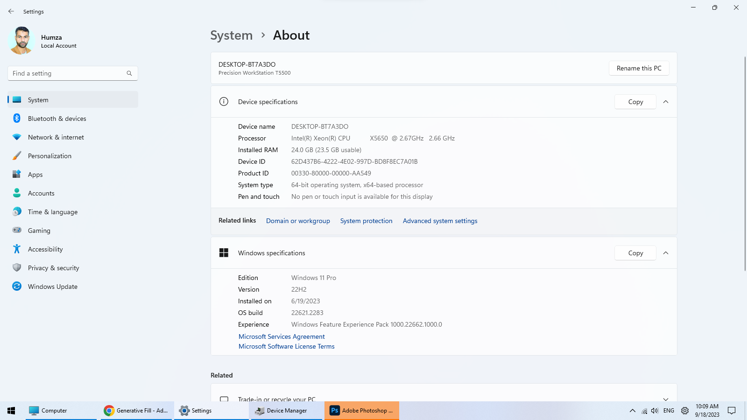Click the Apps icon in sidebar
Viewport: 747px width, 420px height.
(x=17, y=174)
